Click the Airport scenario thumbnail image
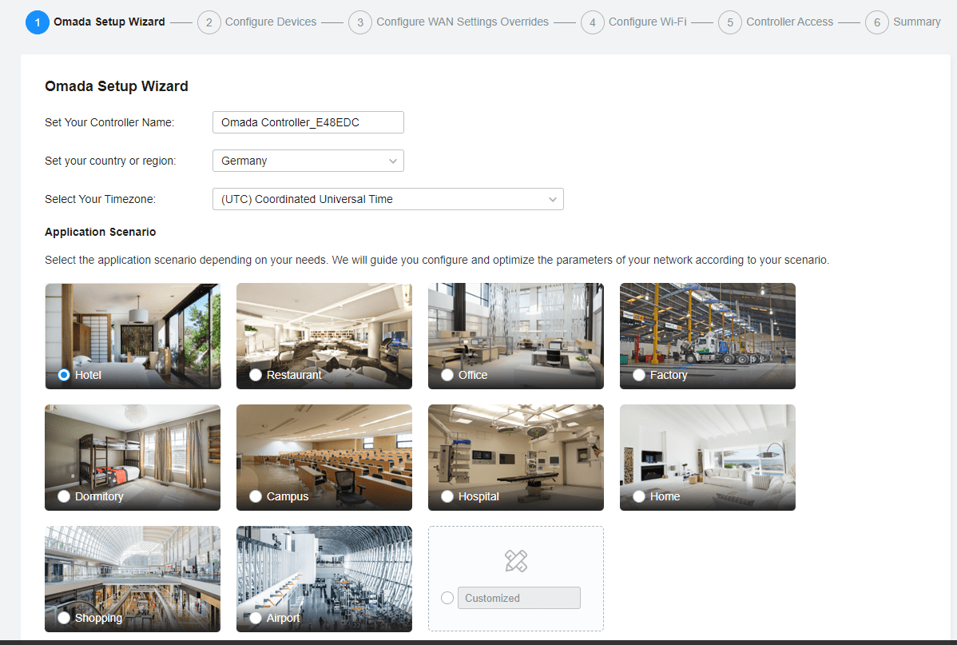The width and height of the screenshot is (957, 645). pyautogui.click(x=324, y=571)
